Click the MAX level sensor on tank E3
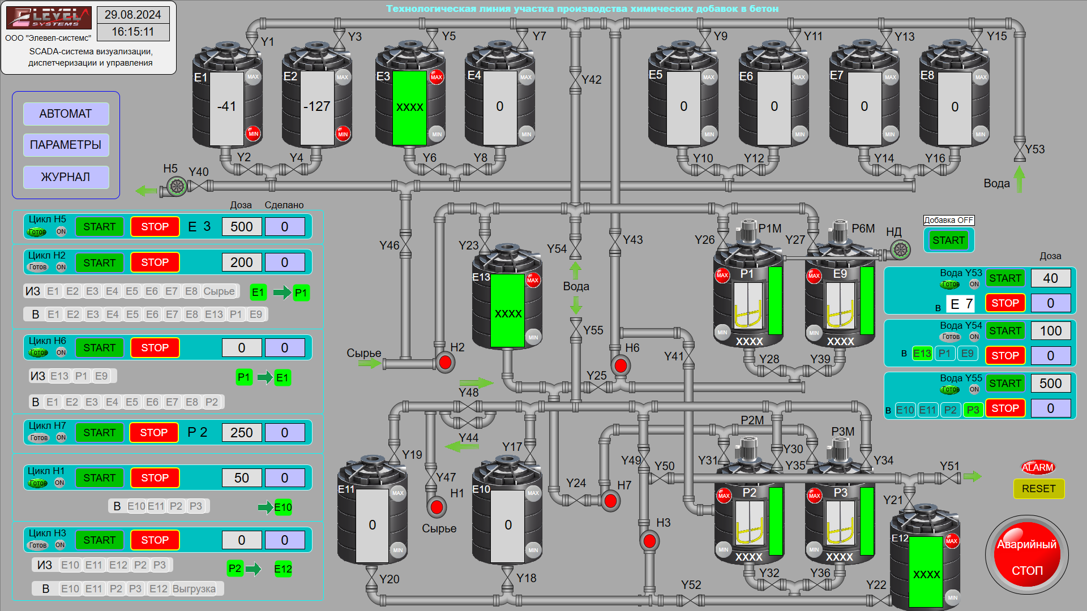The height and width of the screenshot is (611, 1087). (436, 77)
